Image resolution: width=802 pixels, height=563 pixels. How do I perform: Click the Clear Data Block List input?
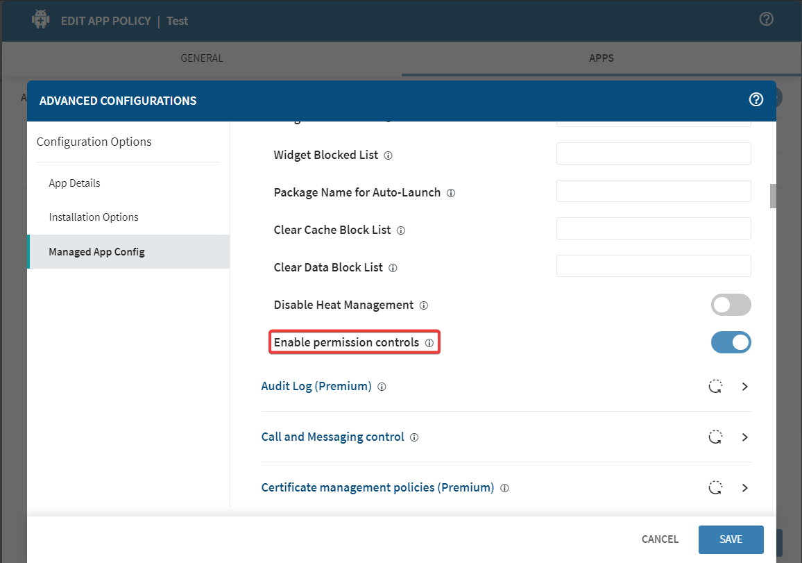click(654, 266)
